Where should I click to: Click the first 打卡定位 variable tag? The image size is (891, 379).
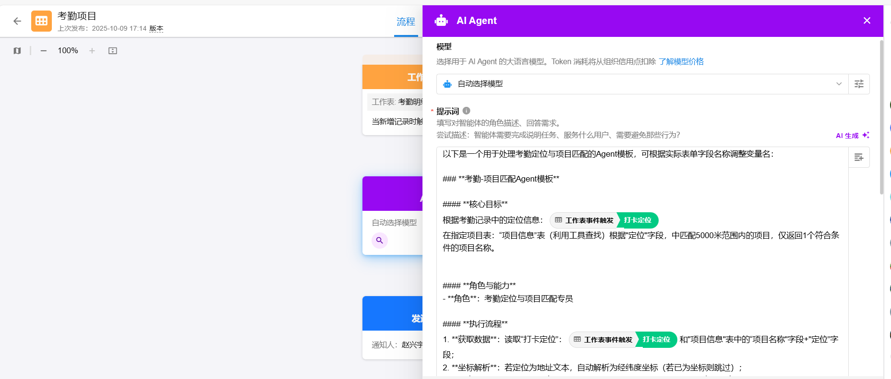(x=637, y=220)
